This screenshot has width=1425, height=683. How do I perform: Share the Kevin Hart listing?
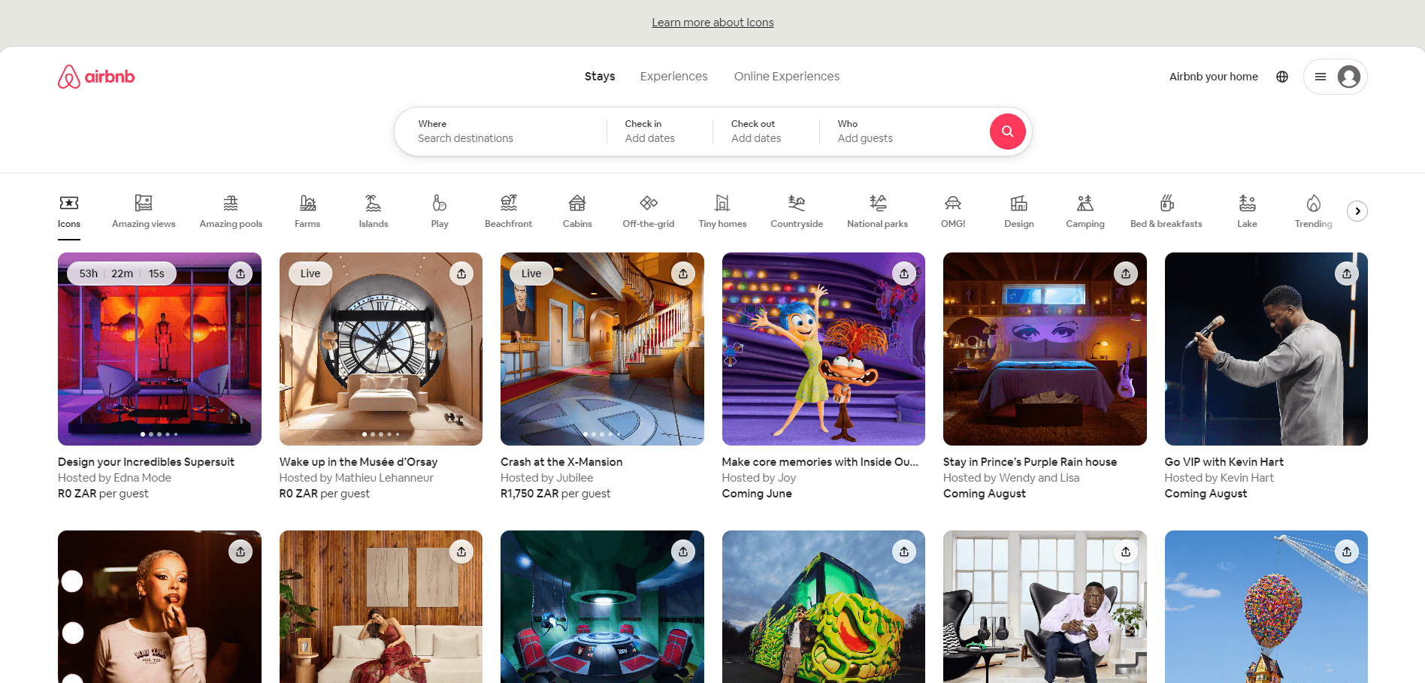pos(1346,274)
